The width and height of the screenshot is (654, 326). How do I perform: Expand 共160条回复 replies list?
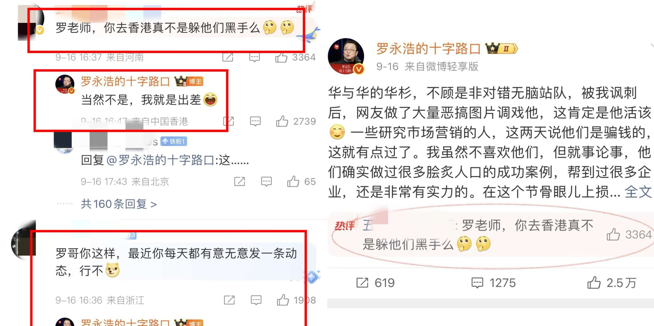point(119,204)
